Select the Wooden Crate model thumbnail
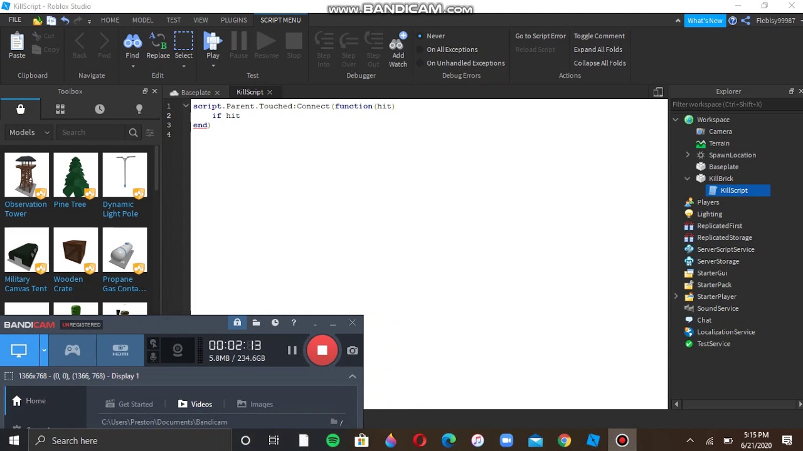Screen dimensions: 803x451 click(76, 250)
